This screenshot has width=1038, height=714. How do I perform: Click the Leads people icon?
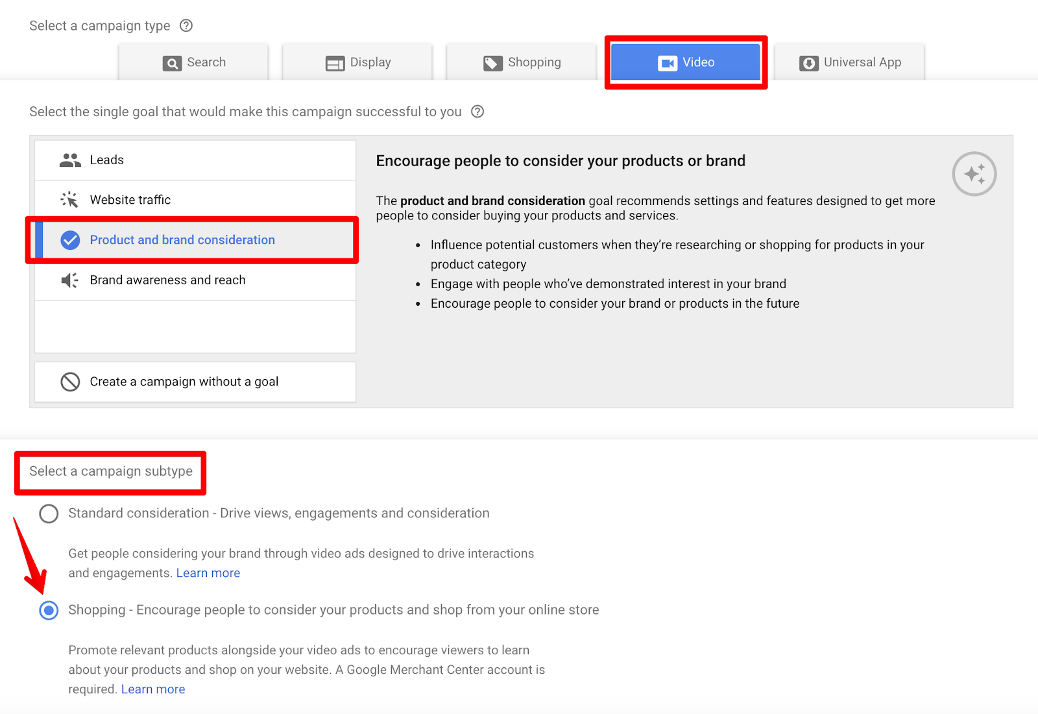tap(70, 160)
